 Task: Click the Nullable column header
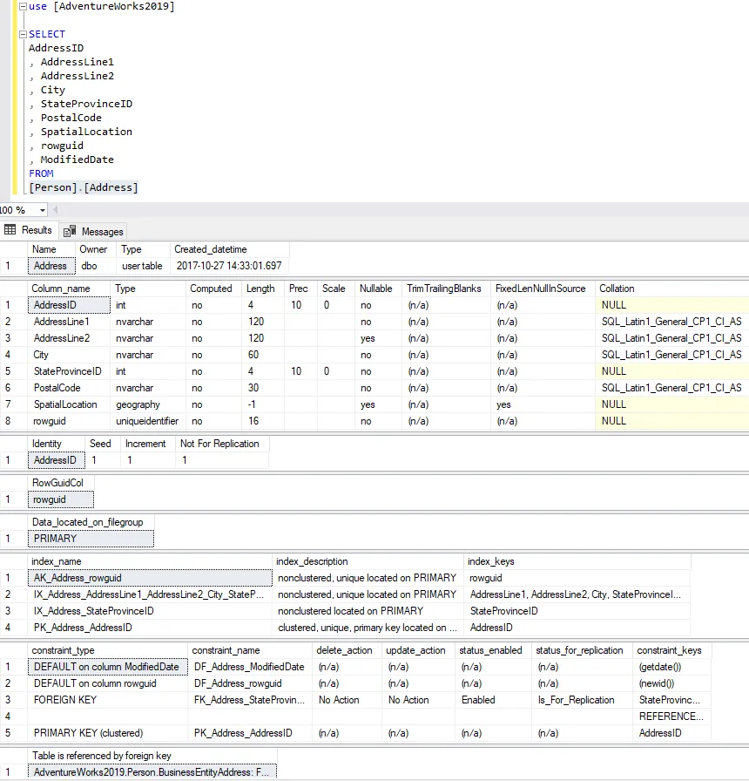376,289
